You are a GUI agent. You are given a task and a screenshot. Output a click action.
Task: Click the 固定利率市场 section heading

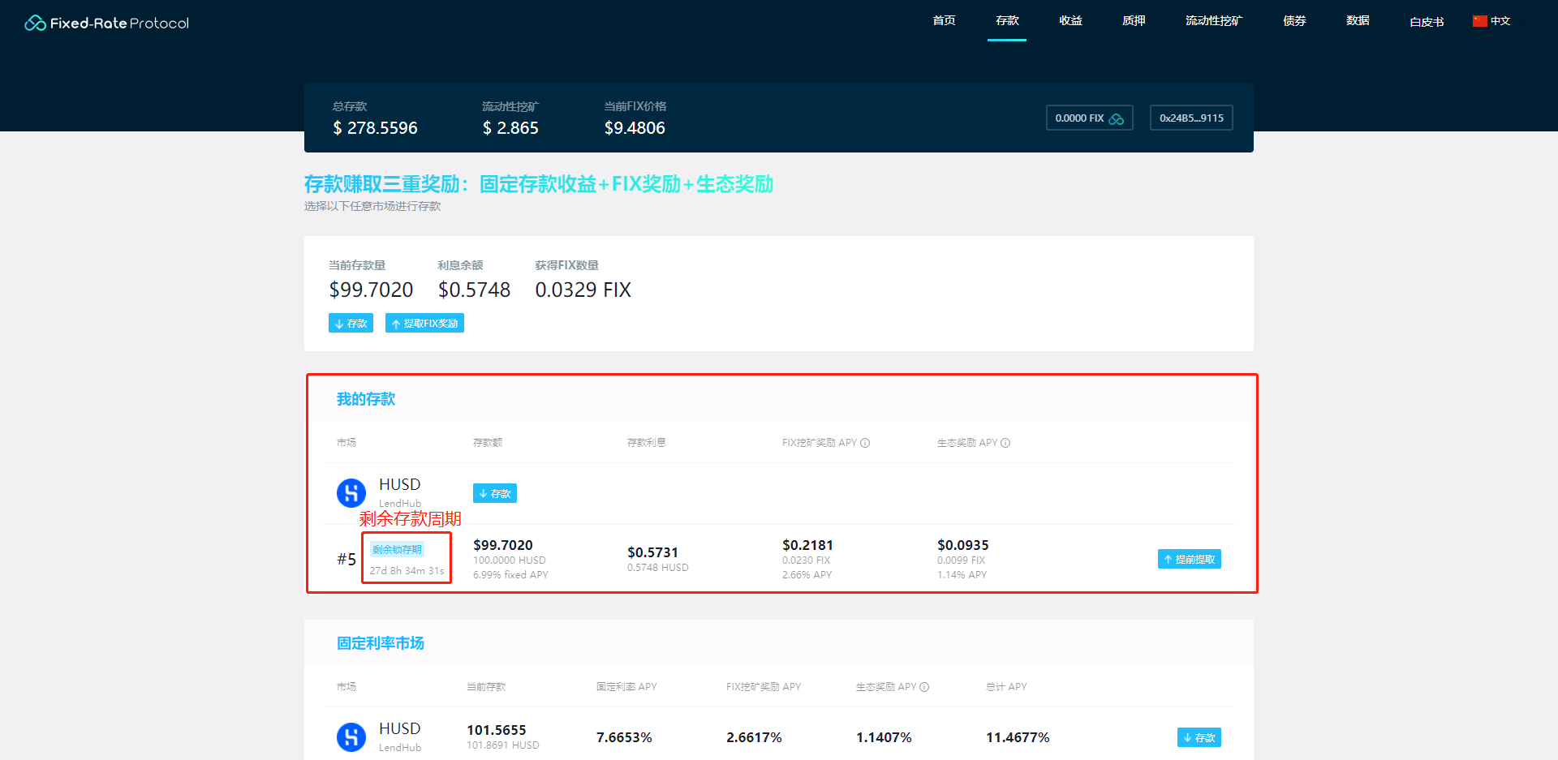tap(381, 643)
